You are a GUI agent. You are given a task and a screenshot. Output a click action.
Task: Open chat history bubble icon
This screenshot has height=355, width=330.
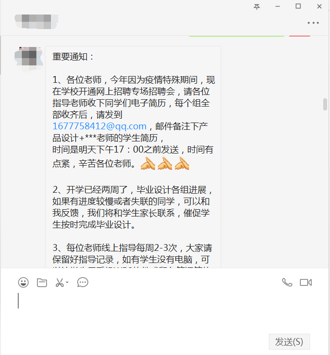82,282
